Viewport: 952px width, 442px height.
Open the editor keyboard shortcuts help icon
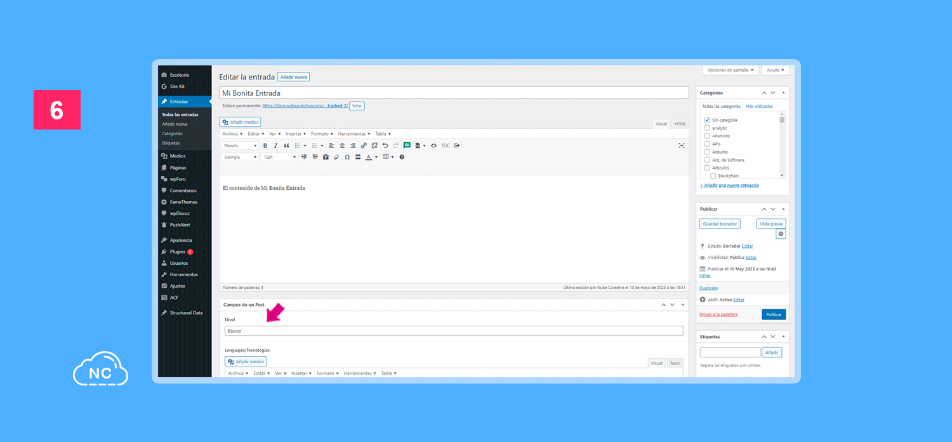click(x=402, y=157)
